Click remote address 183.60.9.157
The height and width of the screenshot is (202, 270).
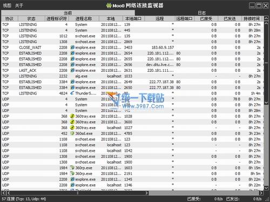click(163, 48)
